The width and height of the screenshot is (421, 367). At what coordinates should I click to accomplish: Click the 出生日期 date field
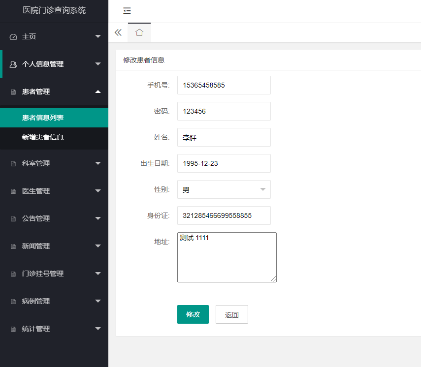click(x=224, y=163)
